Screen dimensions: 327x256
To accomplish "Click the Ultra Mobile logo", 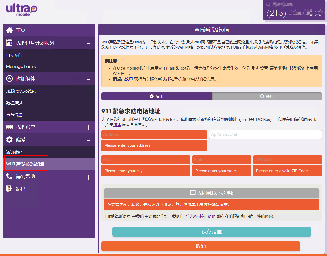I will pos(22,10).
